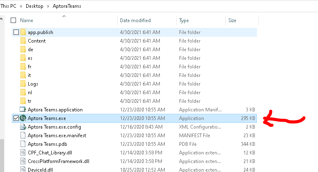Sort by the Size column header

(232, 20)
